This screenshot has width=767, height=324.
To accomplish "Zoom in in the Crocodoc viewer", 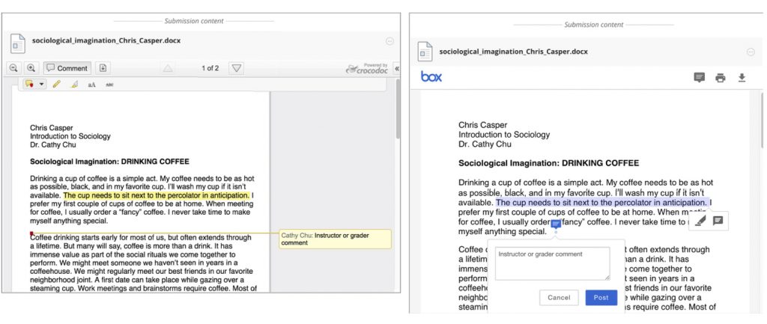I will (x=31, y=68).
